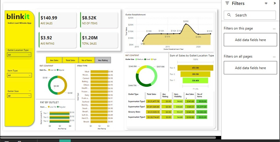Sort by the Item Visibility column header
The image size is (280, 142).
[178, 95]
